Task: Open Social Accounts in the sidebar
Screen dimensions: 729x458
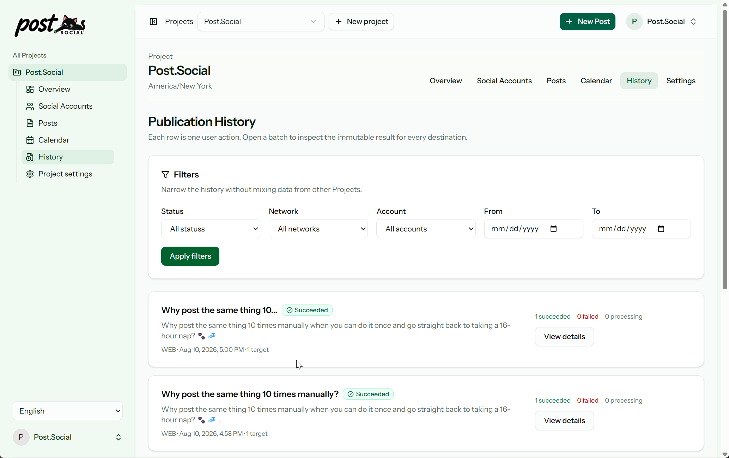Action: (x=68, y=106)
